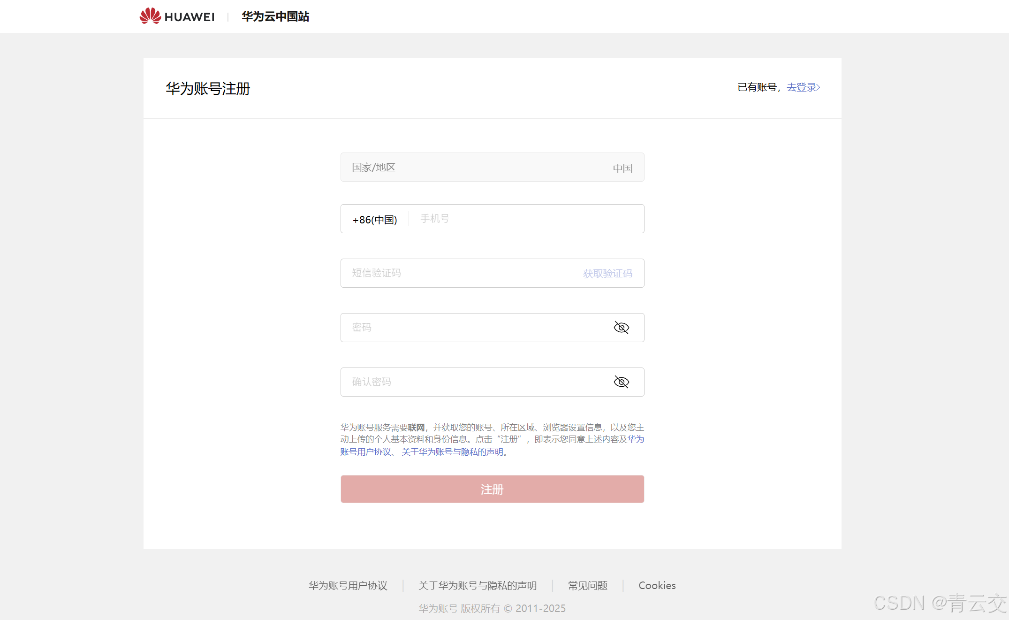
Task: Click the 华为云中国站 site title
Action: tap(275, 16)
